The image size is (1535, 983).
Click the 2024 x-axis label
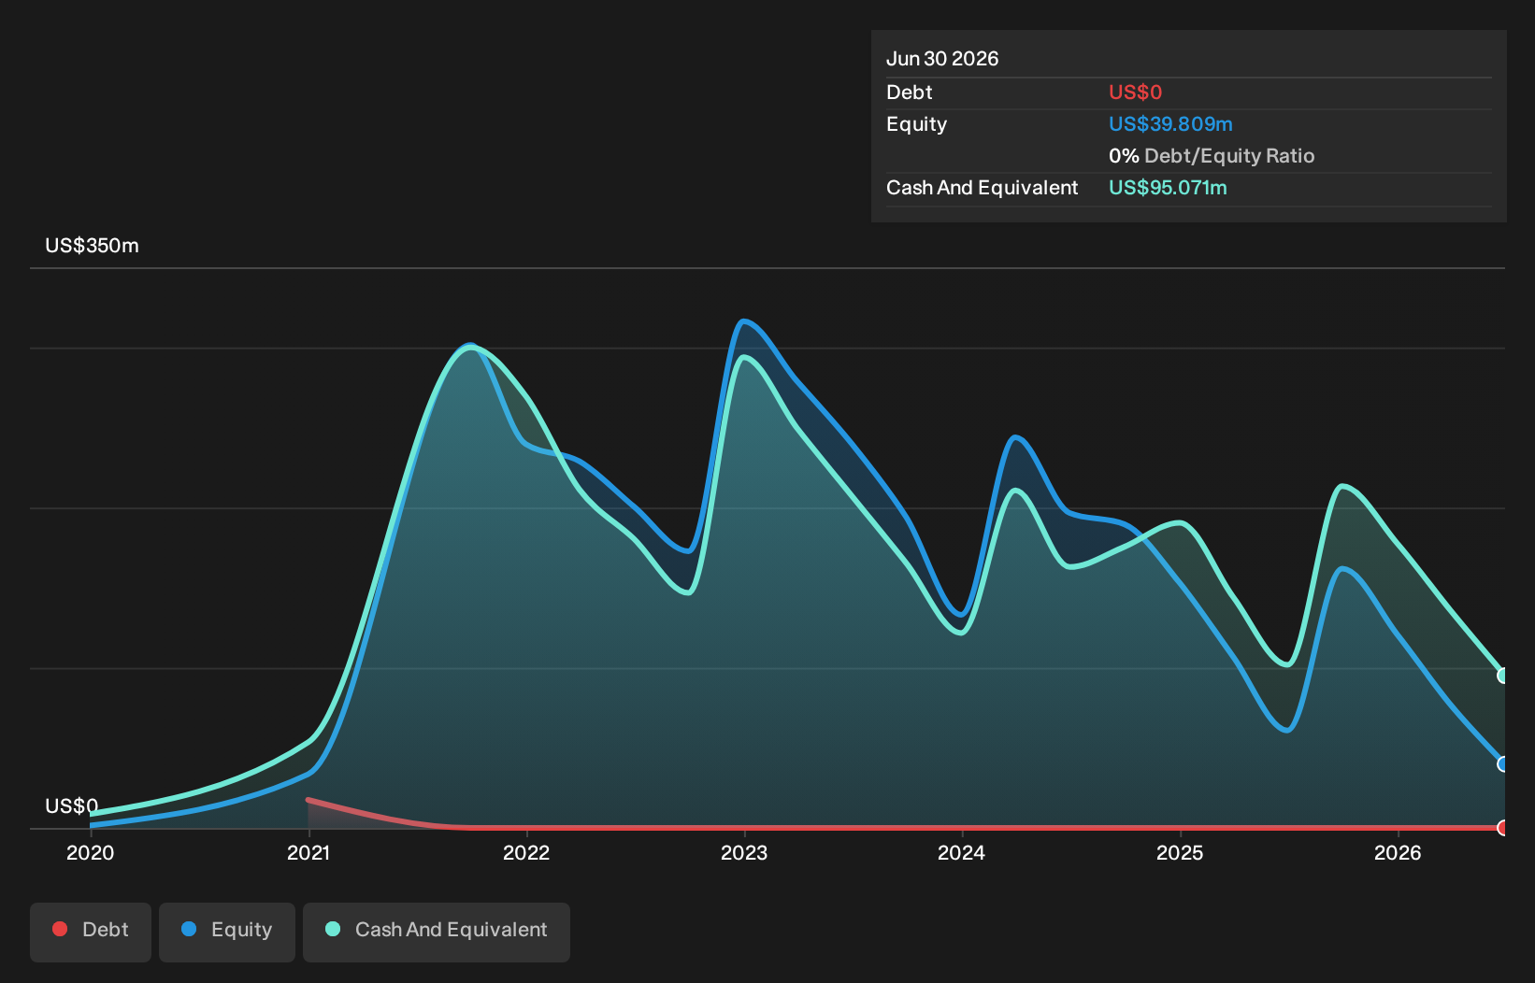(962, 853)
